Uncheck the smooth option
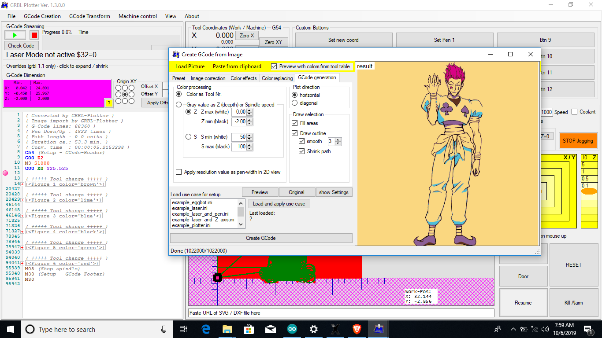This screenshot has height=338, width=602. pos(302,141)
